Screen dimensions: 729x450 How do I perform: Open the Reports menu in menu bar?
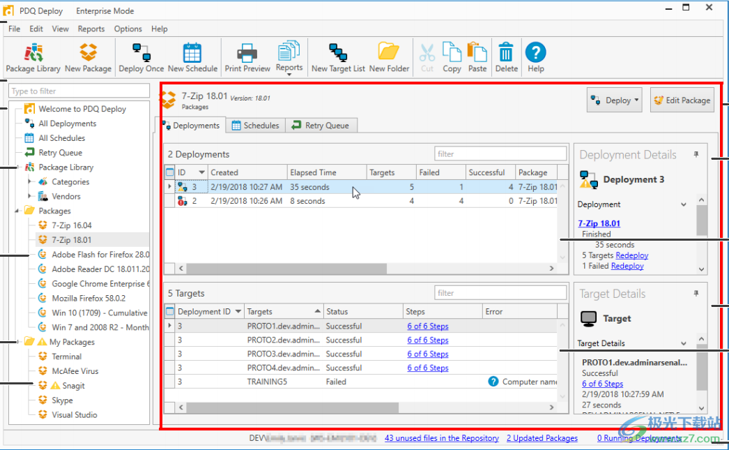coord(91,29)
